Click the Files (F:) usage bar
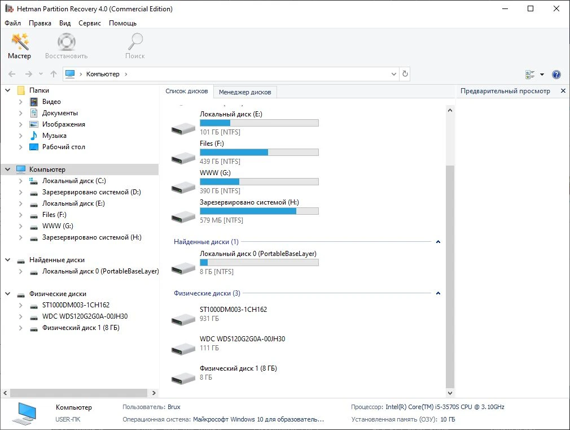Viewport: 570px width, 430px height. coord(259,152)
